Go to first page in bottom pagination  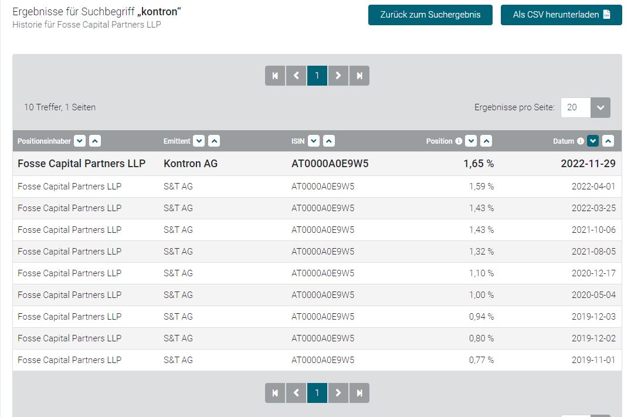275,393
